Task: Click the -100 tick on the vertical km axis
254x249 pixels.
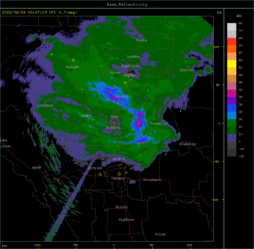Action: tap(215, 200)
